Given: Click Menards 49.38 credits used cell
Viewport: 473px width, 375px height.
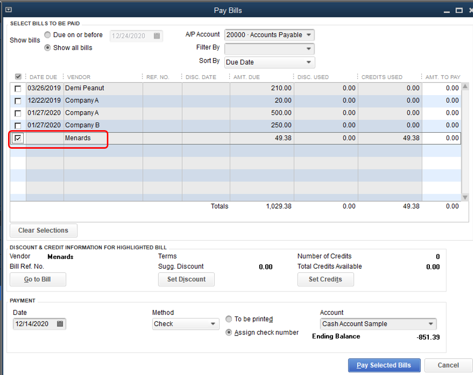Looking at the screenshot, I should [390, 138].
